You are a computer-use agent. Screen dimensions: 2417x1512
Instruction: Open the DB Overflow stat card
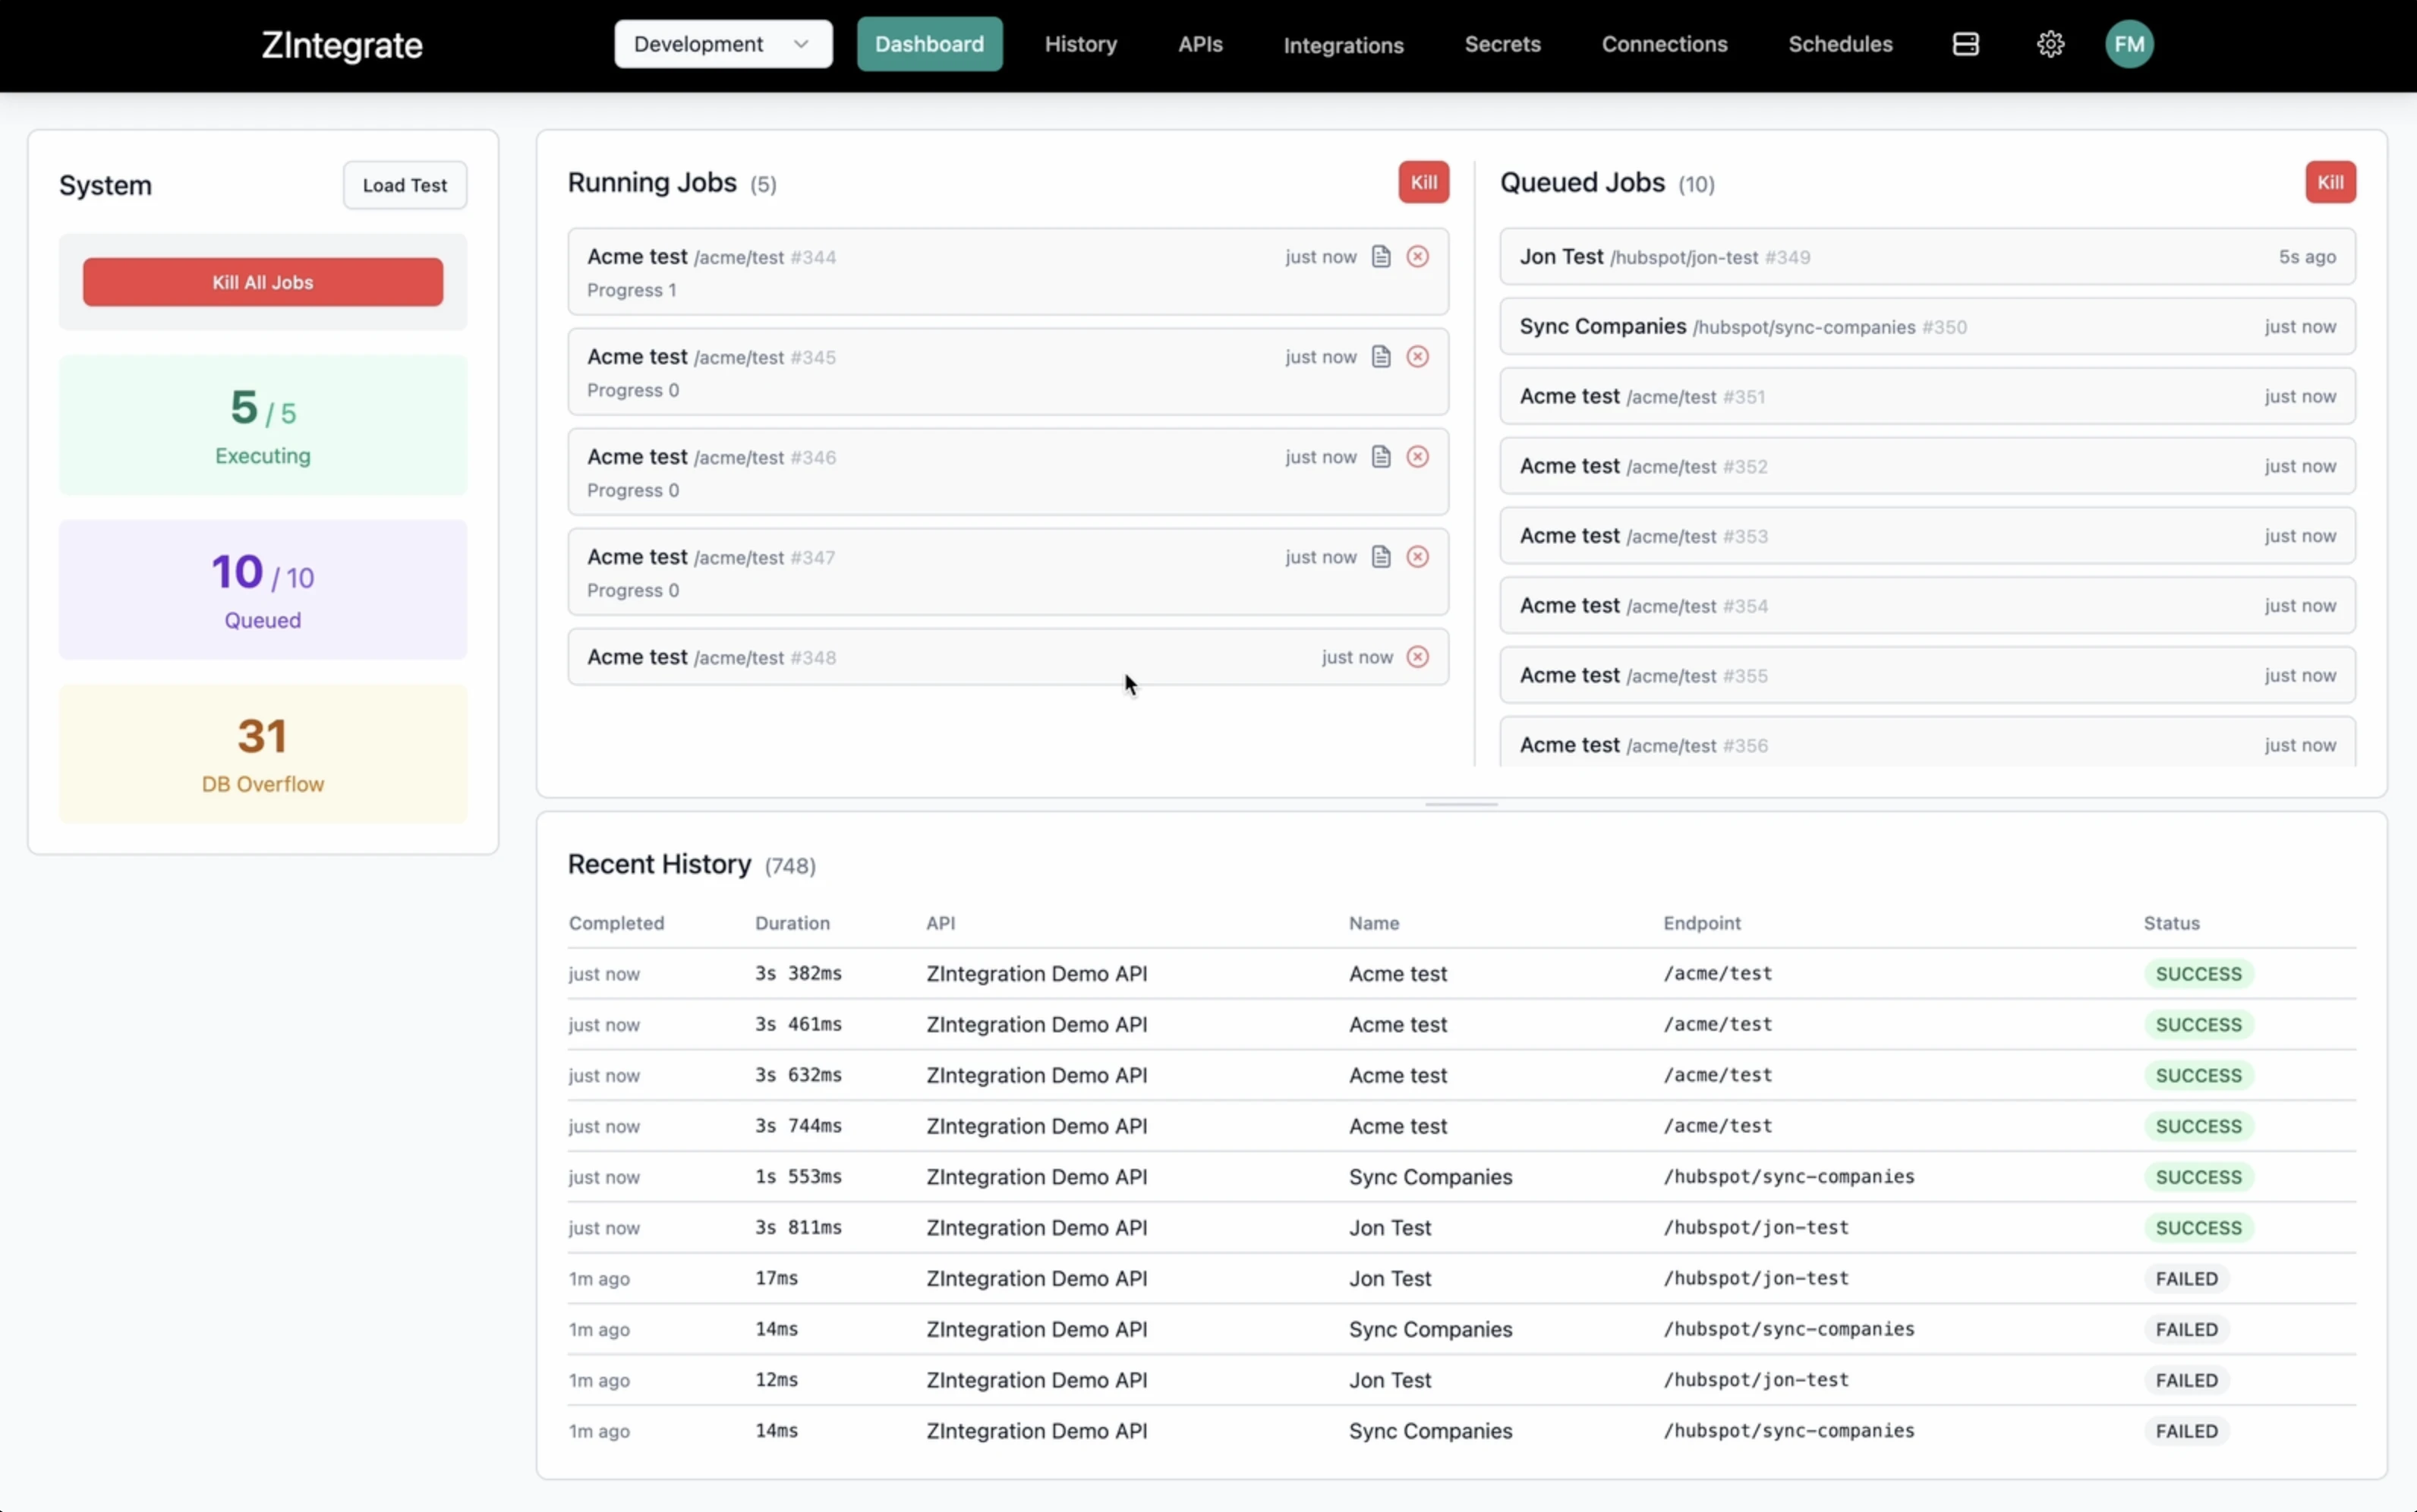(262, 754)
